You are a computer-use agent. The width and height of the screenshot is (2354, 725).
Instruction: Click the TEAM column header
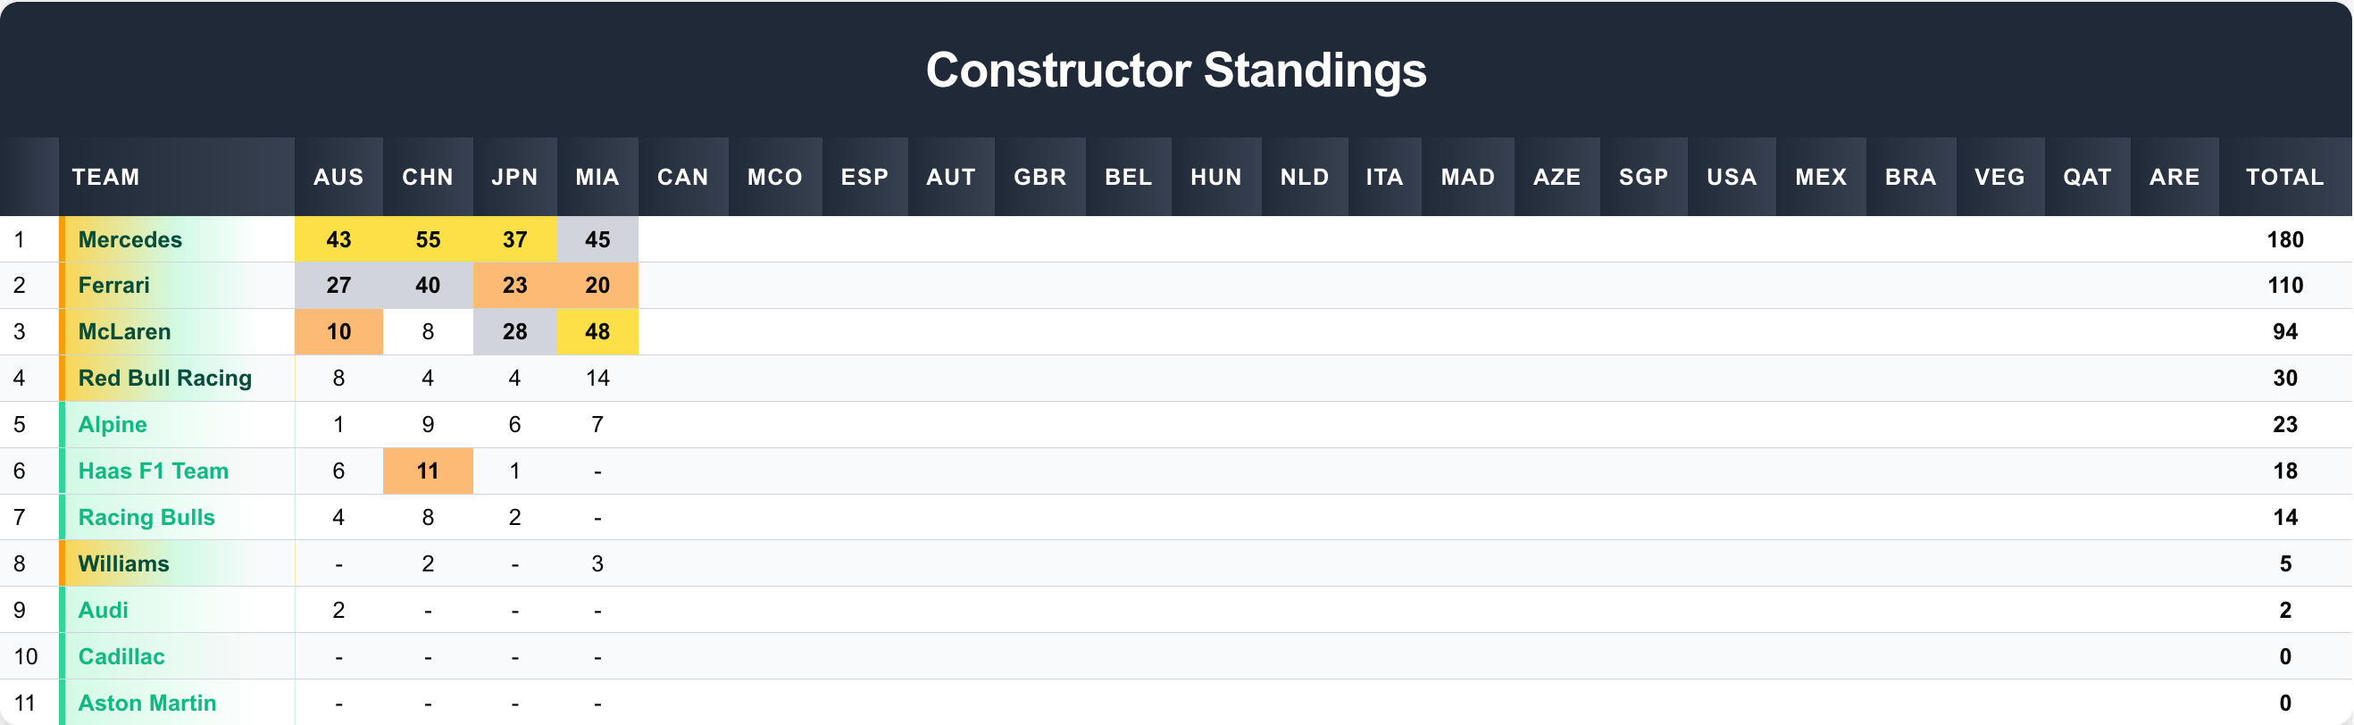[106, 177]
